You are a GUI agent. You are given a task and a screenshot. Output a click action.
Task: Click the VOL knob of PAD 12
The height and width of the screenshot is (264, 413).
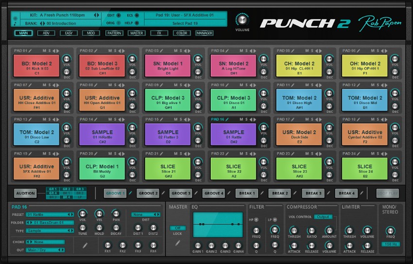395,93
